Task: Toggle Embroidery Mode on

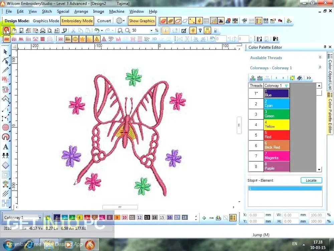Action: (77, 21)
